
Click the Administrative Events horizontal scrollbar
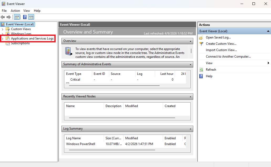114,86
